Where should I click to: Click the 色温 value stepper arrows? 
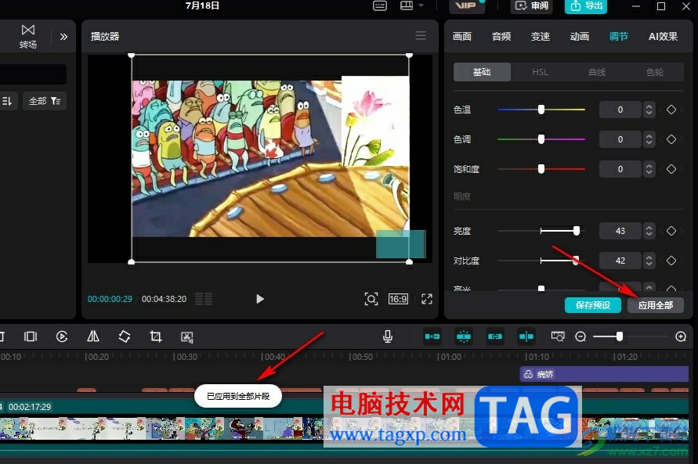649,110
